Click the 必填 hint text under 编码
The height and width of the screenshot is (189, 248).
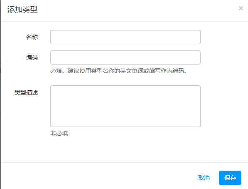(x=119, y=71)
